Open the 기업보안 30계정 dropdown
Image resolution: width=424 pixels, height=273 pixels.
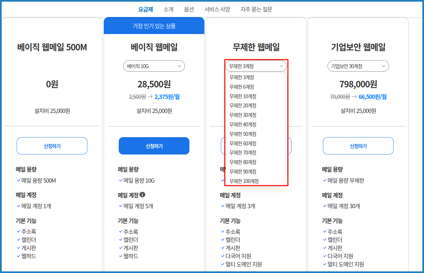358,66
